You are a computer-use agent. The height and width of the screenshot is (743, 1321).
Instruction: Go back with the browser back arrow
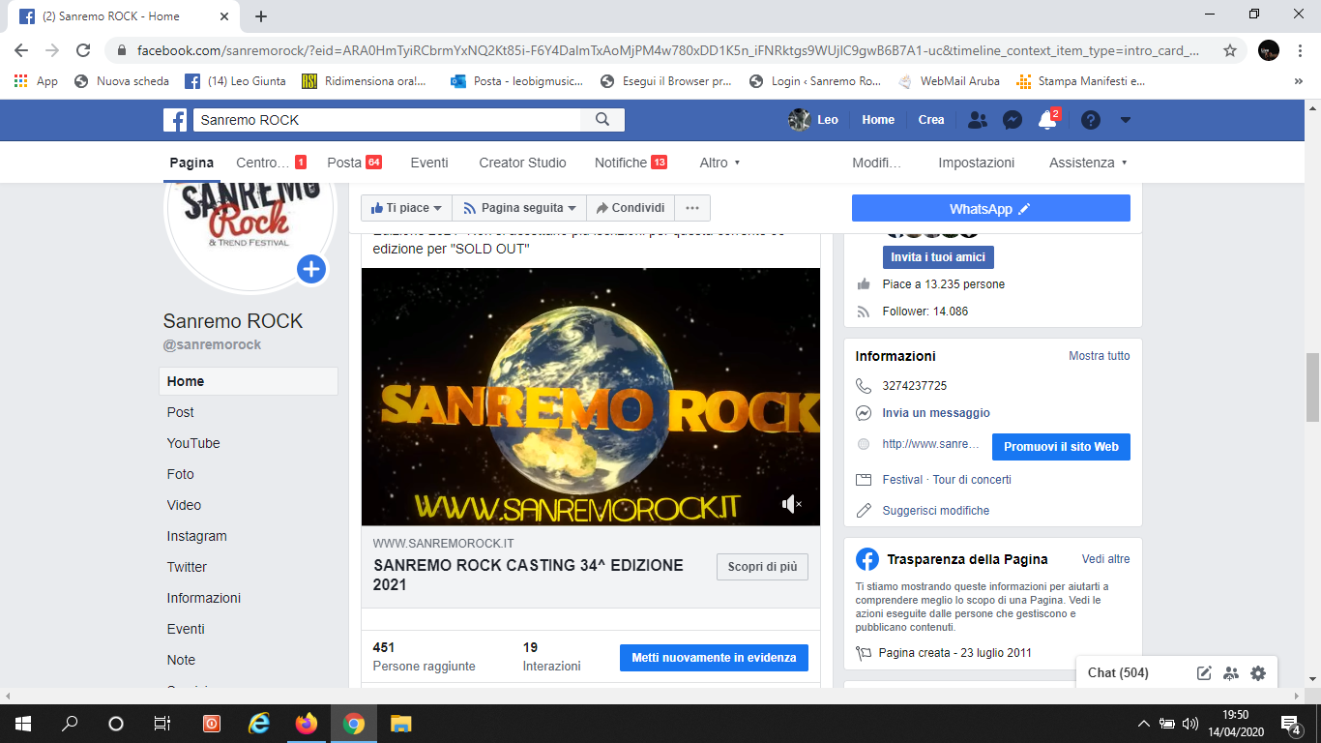21,50
